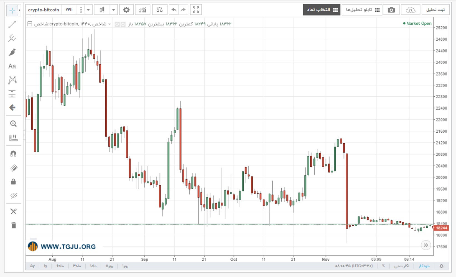Viewport: 456px width, 277px height.
Task: Click the ثبت تحلیل submit analysis button
Action: click(435, 10)
